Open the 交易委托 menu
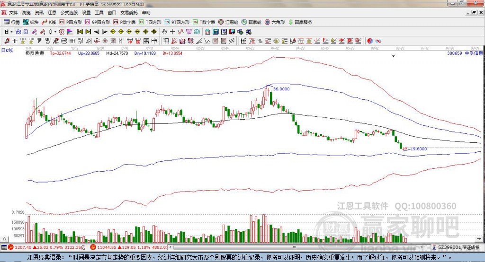This screenshot has width=485, height=262. tap(129, 13)
